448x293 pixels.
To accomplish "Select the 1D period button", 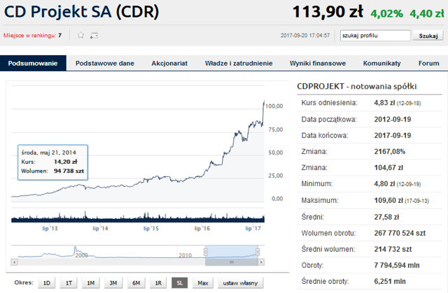I will 46,283.
